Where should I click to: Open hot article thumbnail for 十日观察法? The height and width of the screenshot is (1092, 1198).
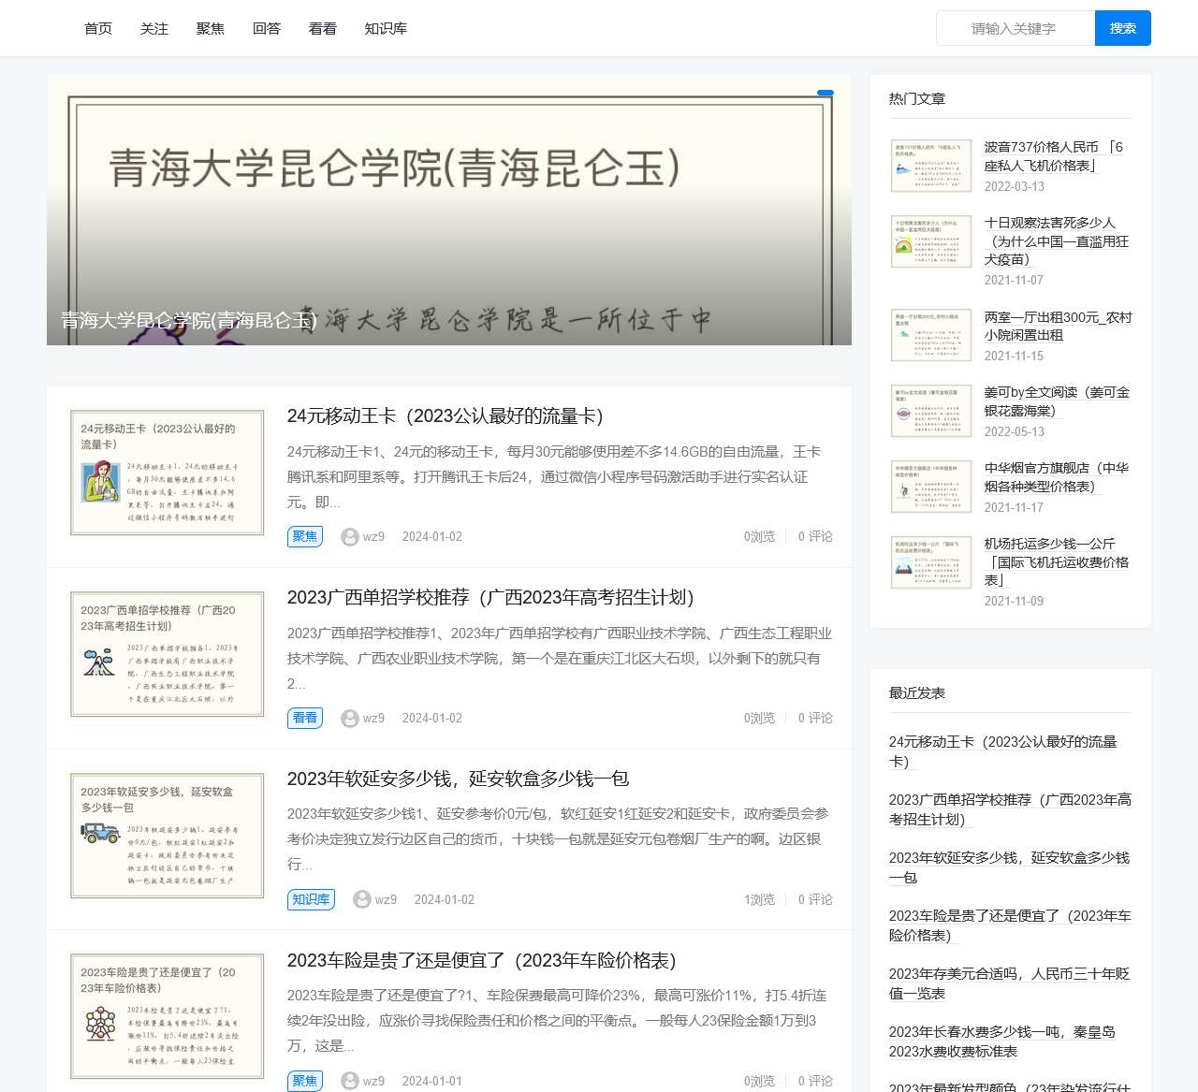point(931,241)
